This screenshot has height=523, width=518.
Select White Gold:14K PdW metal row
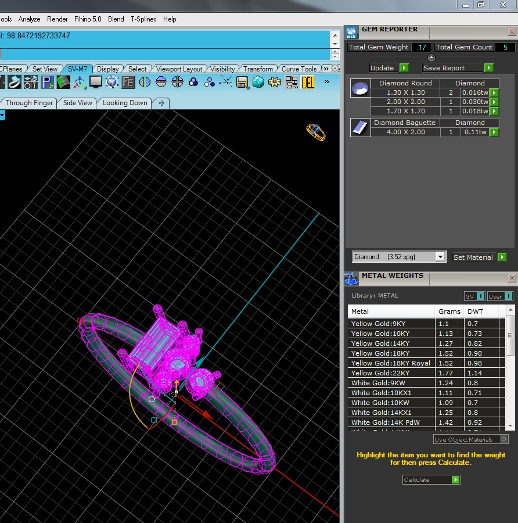(427, 422)
